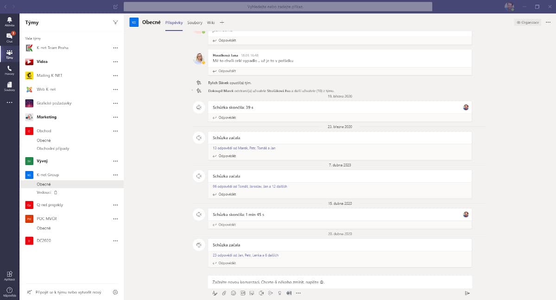Screen dimensions: 556x300
Task: Open 96 odpovědí od Tomáš, Jaroslav thread
Action: pyautogui.click(x=250, y=186)
